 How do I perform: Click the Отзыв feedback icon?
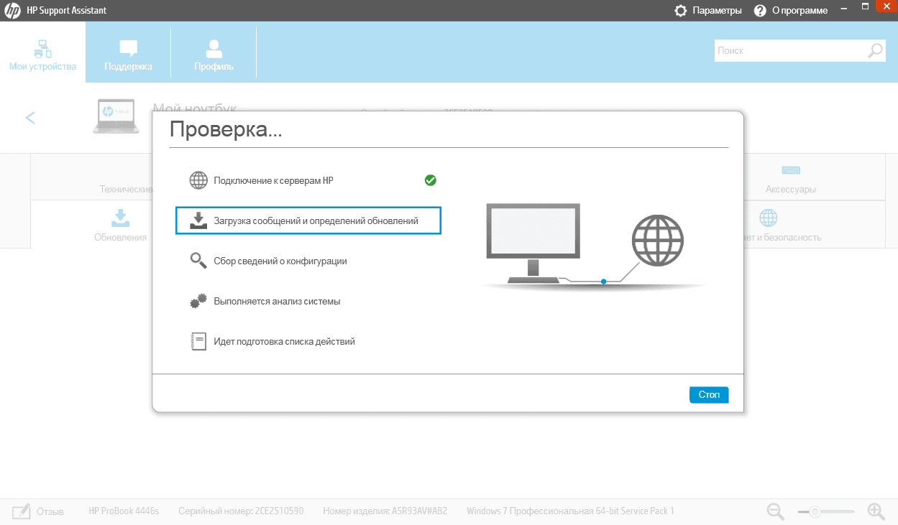[x=21, y=511]
